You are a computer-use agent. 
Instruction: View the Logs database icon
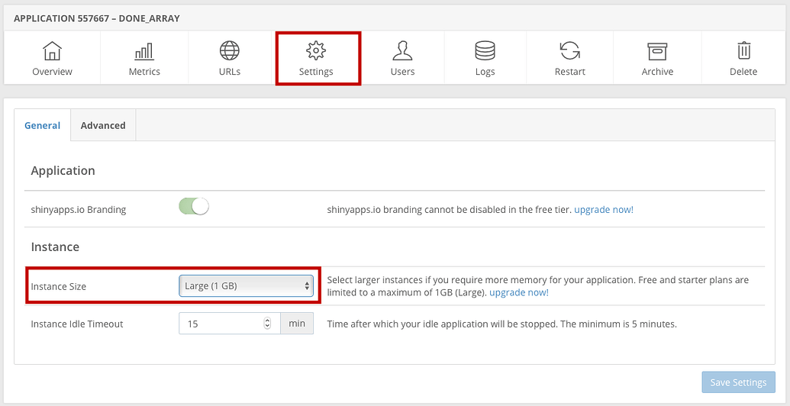[x=485, y=51]
